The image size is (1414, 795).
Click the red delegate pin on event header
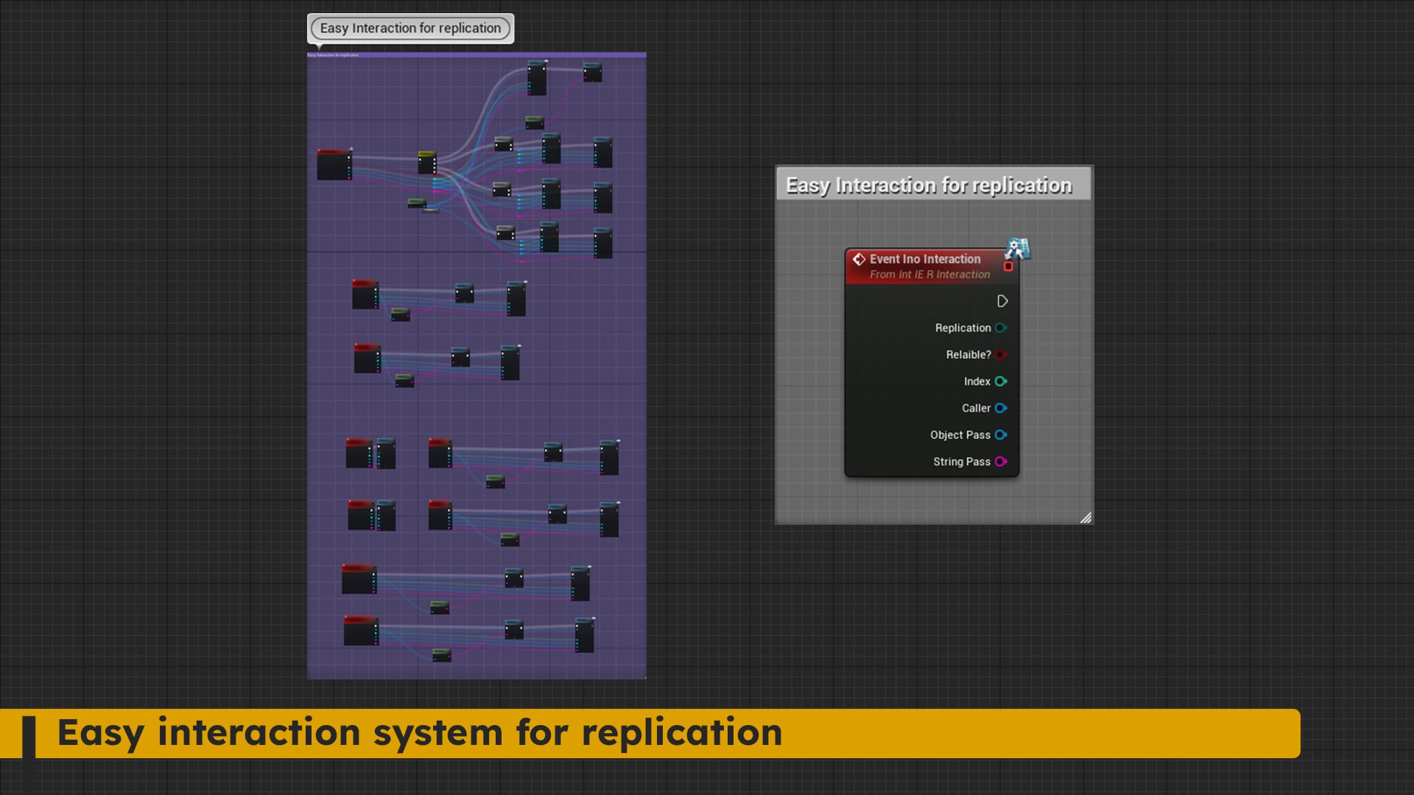(1008, 266)
